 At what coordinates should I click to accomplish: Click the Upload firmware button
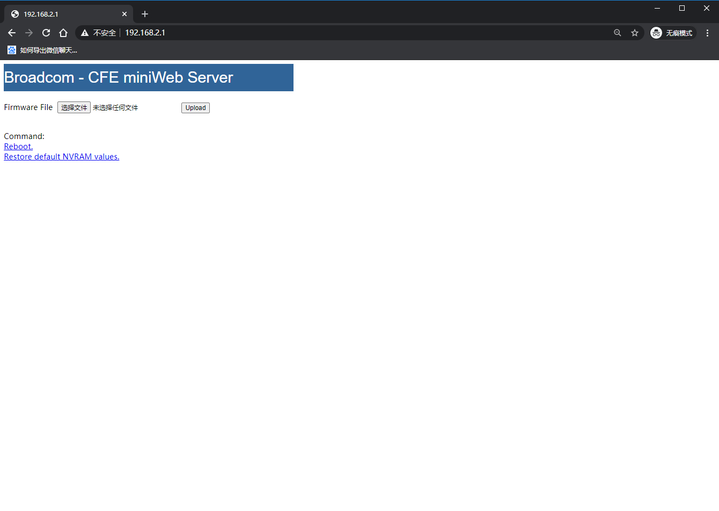(x=195, y=108)
